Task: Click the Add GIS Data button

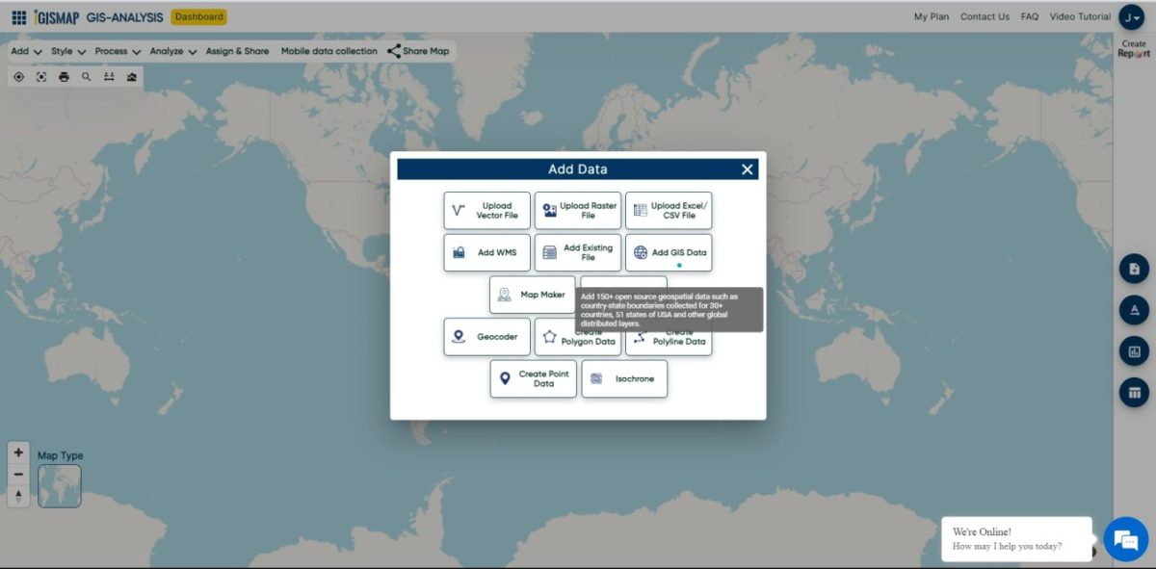Action: point(669,253)
